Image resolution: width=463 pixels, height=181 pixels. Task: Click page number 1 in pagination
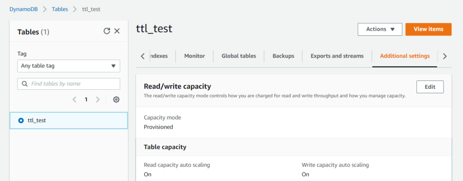pos(86,100)
